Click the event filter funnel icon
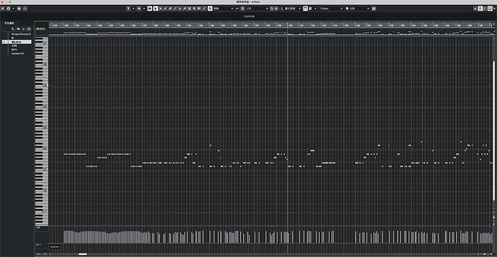This screenshot has width=497, height=257. [x=129, y=9]
